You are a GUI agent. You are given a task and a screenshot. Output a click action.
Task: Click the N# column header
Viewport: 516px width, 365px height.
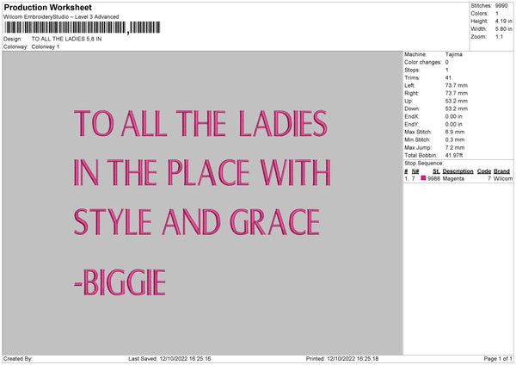coord(416,170)
